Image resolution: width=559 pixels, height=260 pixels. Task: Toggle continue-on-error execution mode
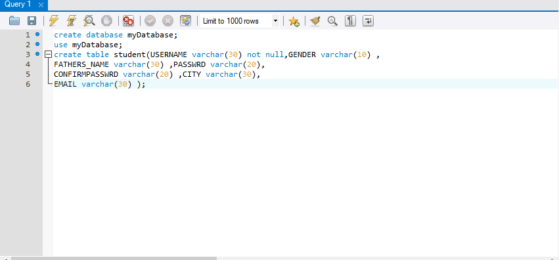(128, 20)
